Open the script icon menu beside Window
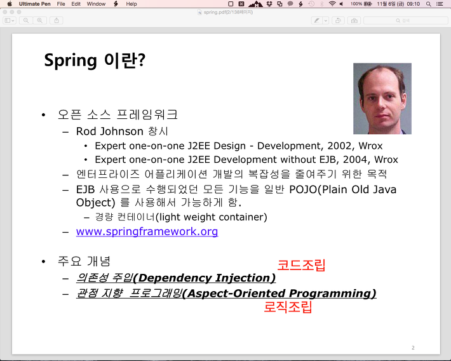Viewport: 451px width, 361px height. (116, 4)
